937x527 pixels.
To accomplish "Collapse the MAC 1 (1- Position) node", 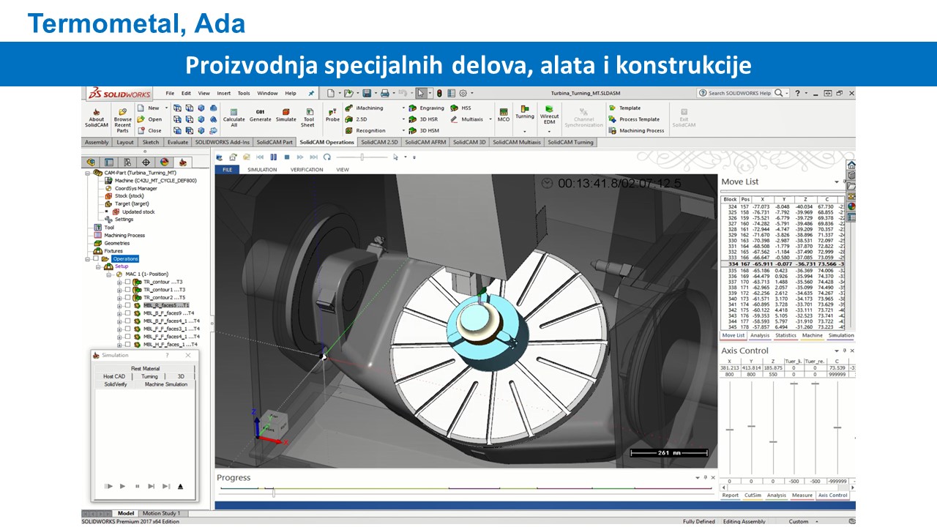I will point(109,274).
